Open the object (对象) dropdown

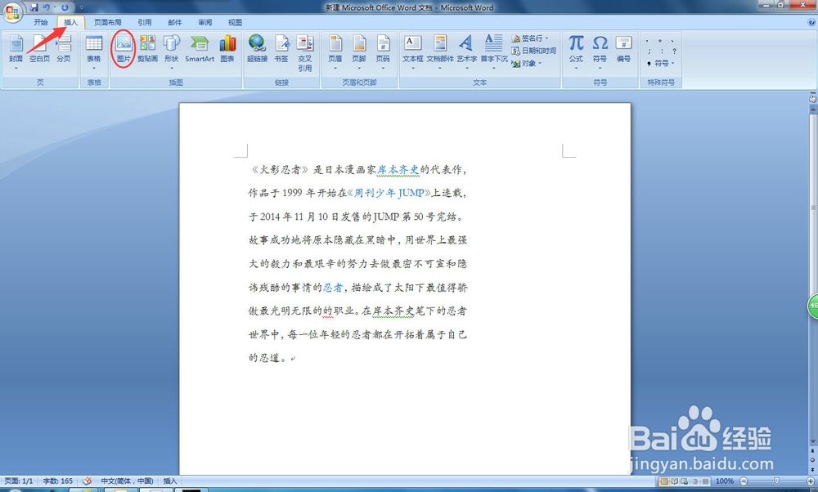click(526, 63)
